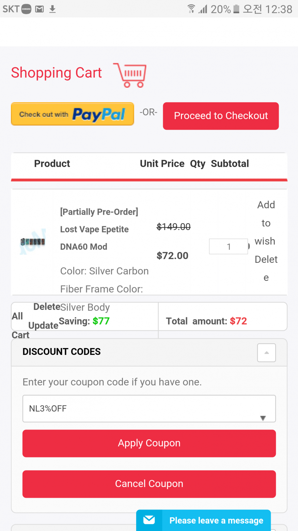
Task: Click the red shopping cart icon
Action: pyautogui.click(x=132, y=75)
